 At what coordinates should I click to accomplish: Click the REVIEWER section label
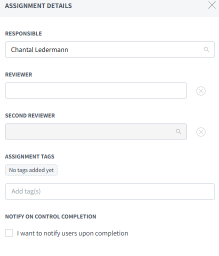pyautogui.click(x=18, y=74)
